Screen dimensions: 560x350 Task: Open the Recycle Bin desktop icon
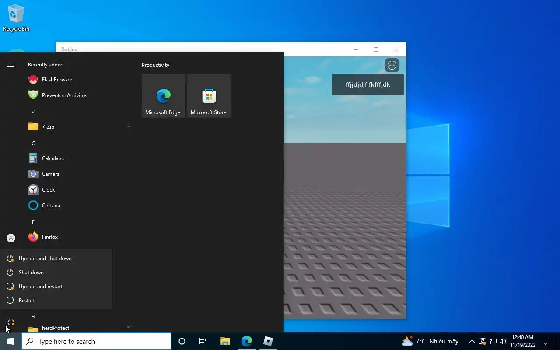click(x=16, y=18)
